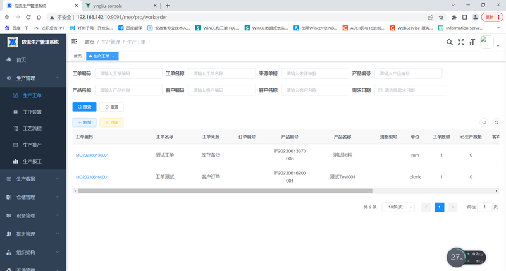The width and height of the screenshot is (506, 271).
Task: Focus the 产品名称 input field
Action: point(128,90)
